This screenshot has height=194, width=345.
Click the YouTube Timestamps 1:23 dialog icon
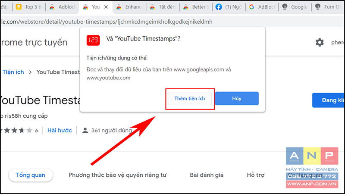pos(93,40)
